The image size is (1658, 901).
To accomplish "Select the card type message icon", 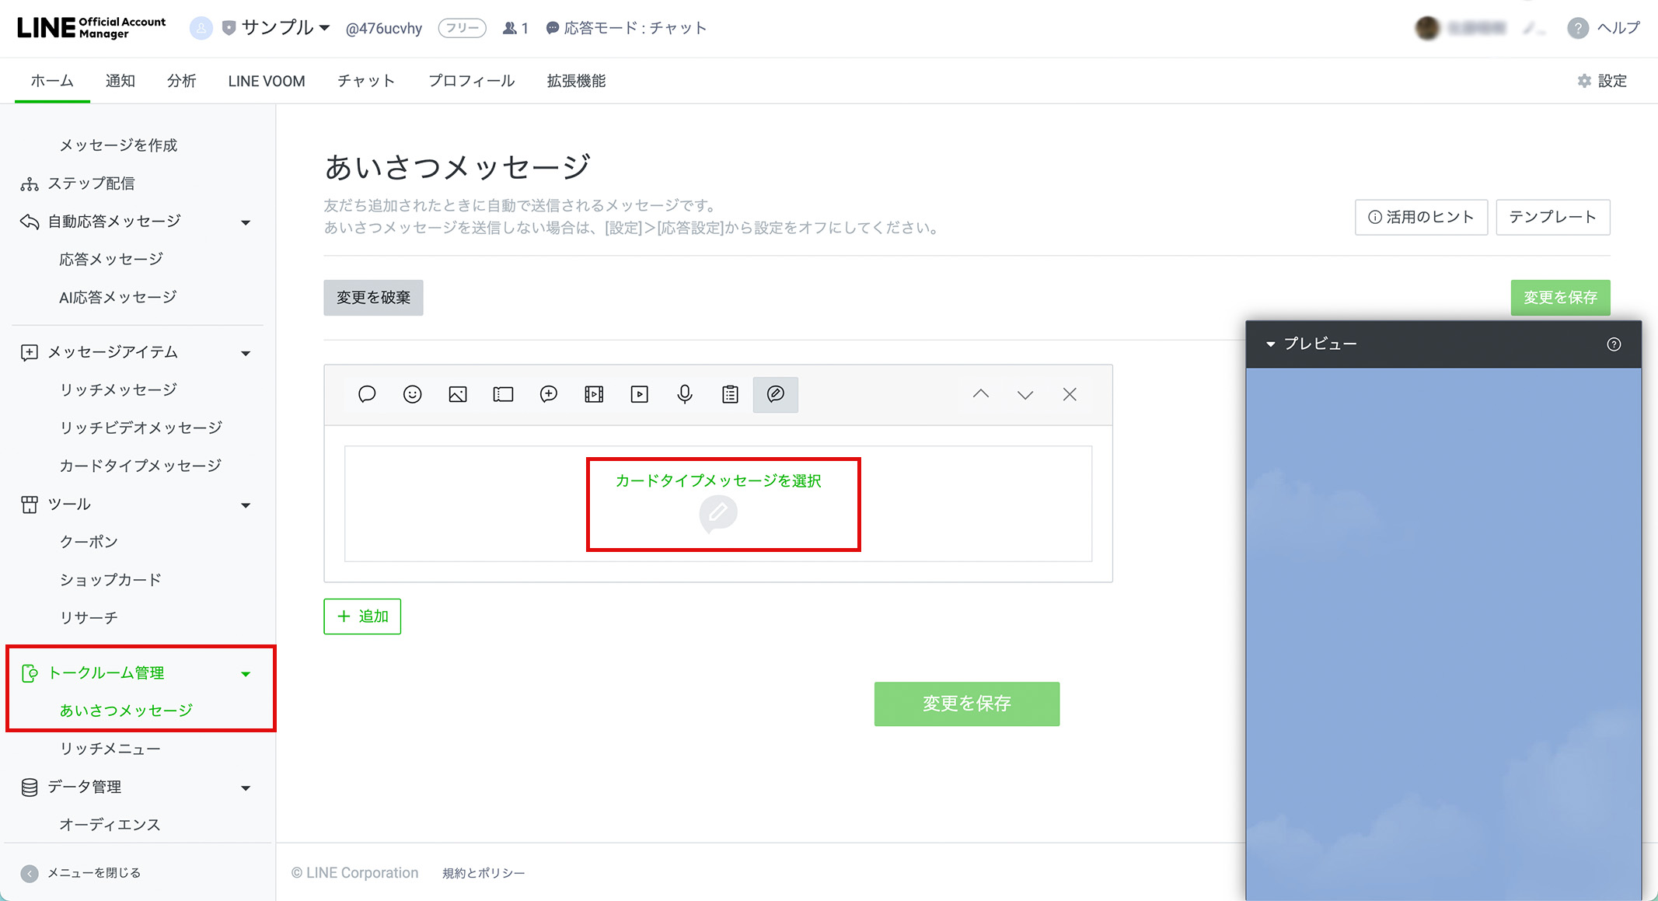I will [x=775, y=394].
